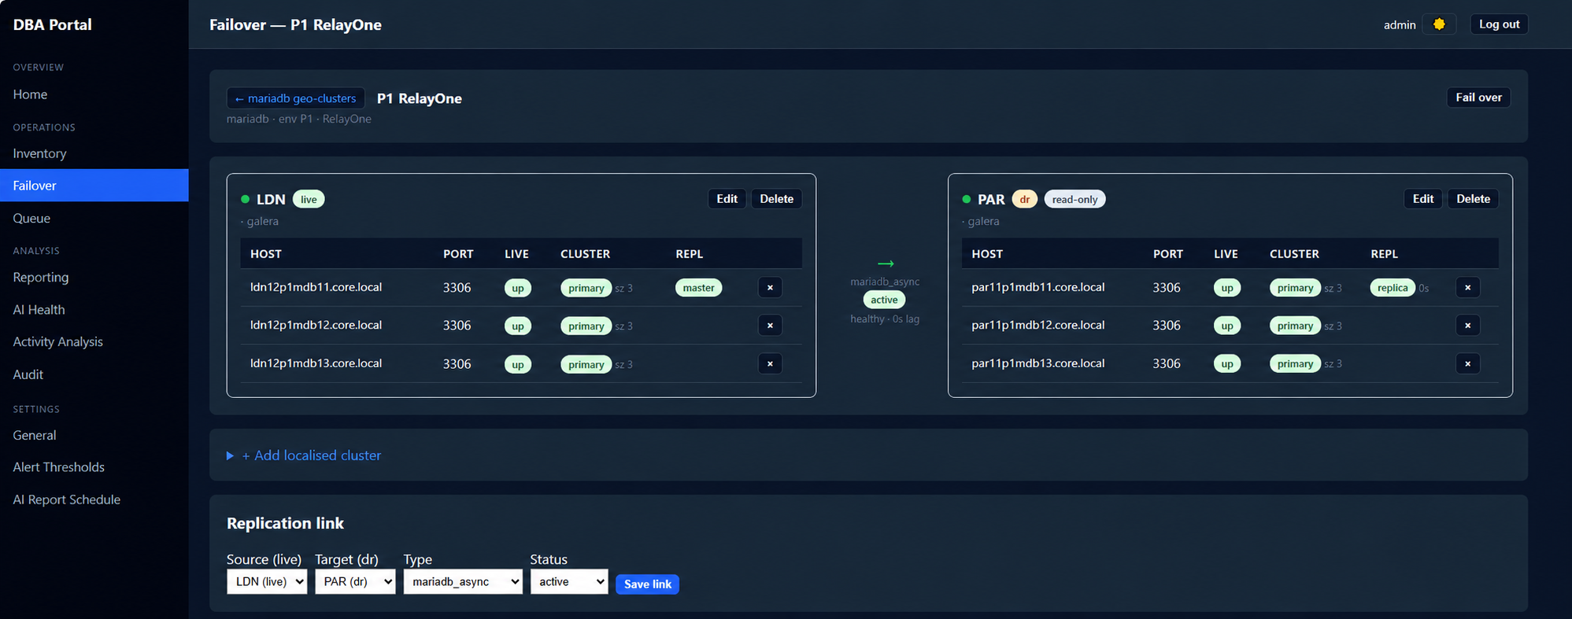
Task: Open the Target (dr) dropdown
Action: click(355, 582)
